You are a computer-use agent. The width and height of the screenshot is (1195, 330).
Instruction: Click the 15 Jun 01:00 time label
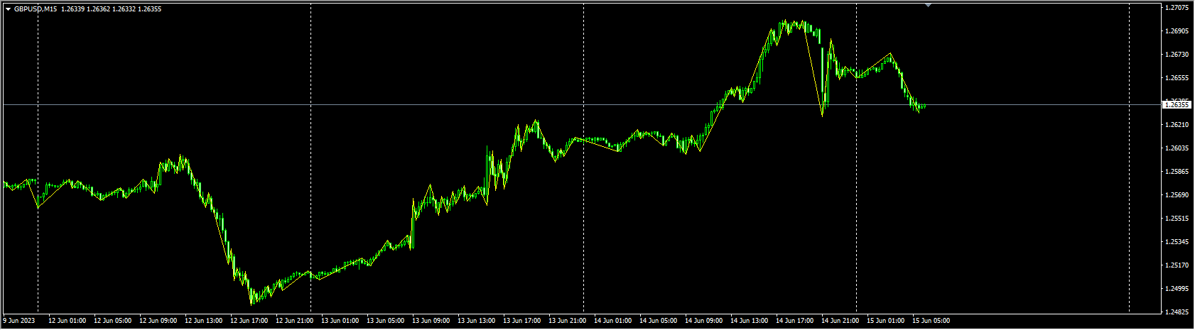point(885,321)
